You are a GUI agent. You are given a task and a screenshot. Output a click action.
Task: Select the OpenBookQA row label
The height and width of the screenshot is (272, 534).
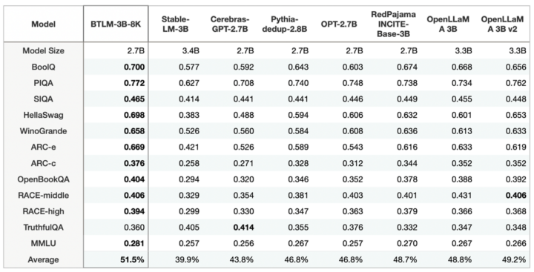[43, 179]
